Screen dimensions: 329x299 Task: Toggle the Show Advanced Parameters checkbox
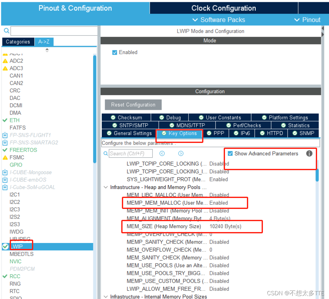(231, 154)
